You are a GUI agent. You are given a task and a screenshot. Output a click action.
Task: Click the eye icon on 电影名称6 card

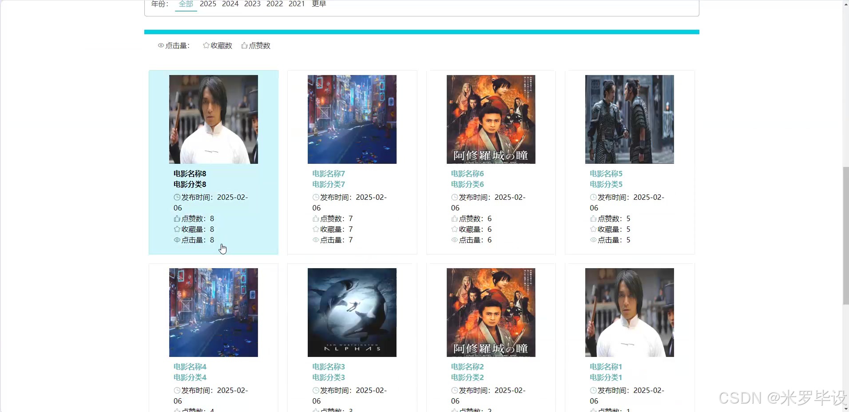[455, 240]
